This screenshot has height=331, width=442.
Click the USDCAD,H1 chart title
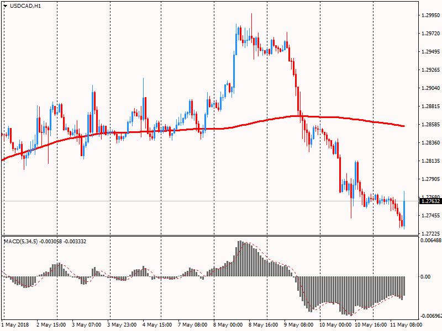(x=25, y=6)
